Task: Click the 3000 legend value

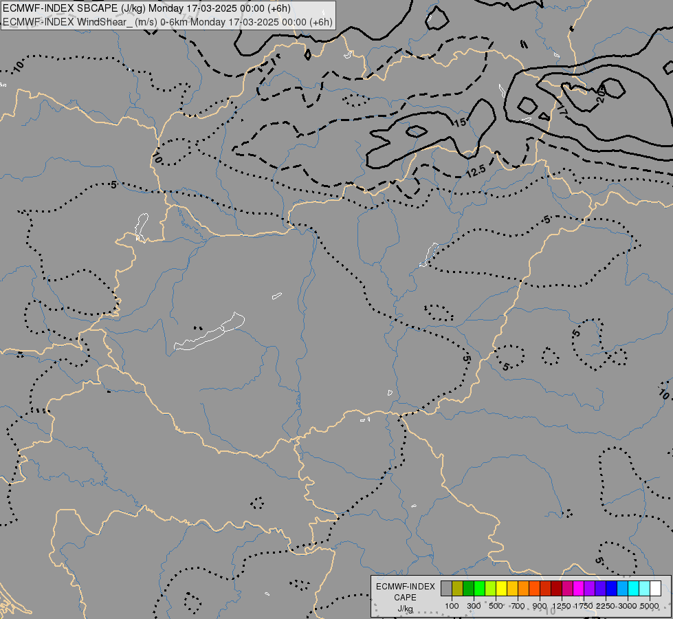Action: [628, 606]
